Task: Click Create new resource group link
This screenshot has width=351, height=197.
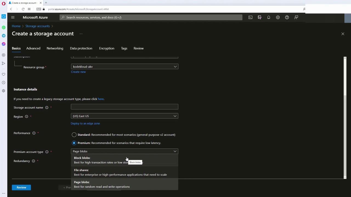Action: tap(78, 72)
